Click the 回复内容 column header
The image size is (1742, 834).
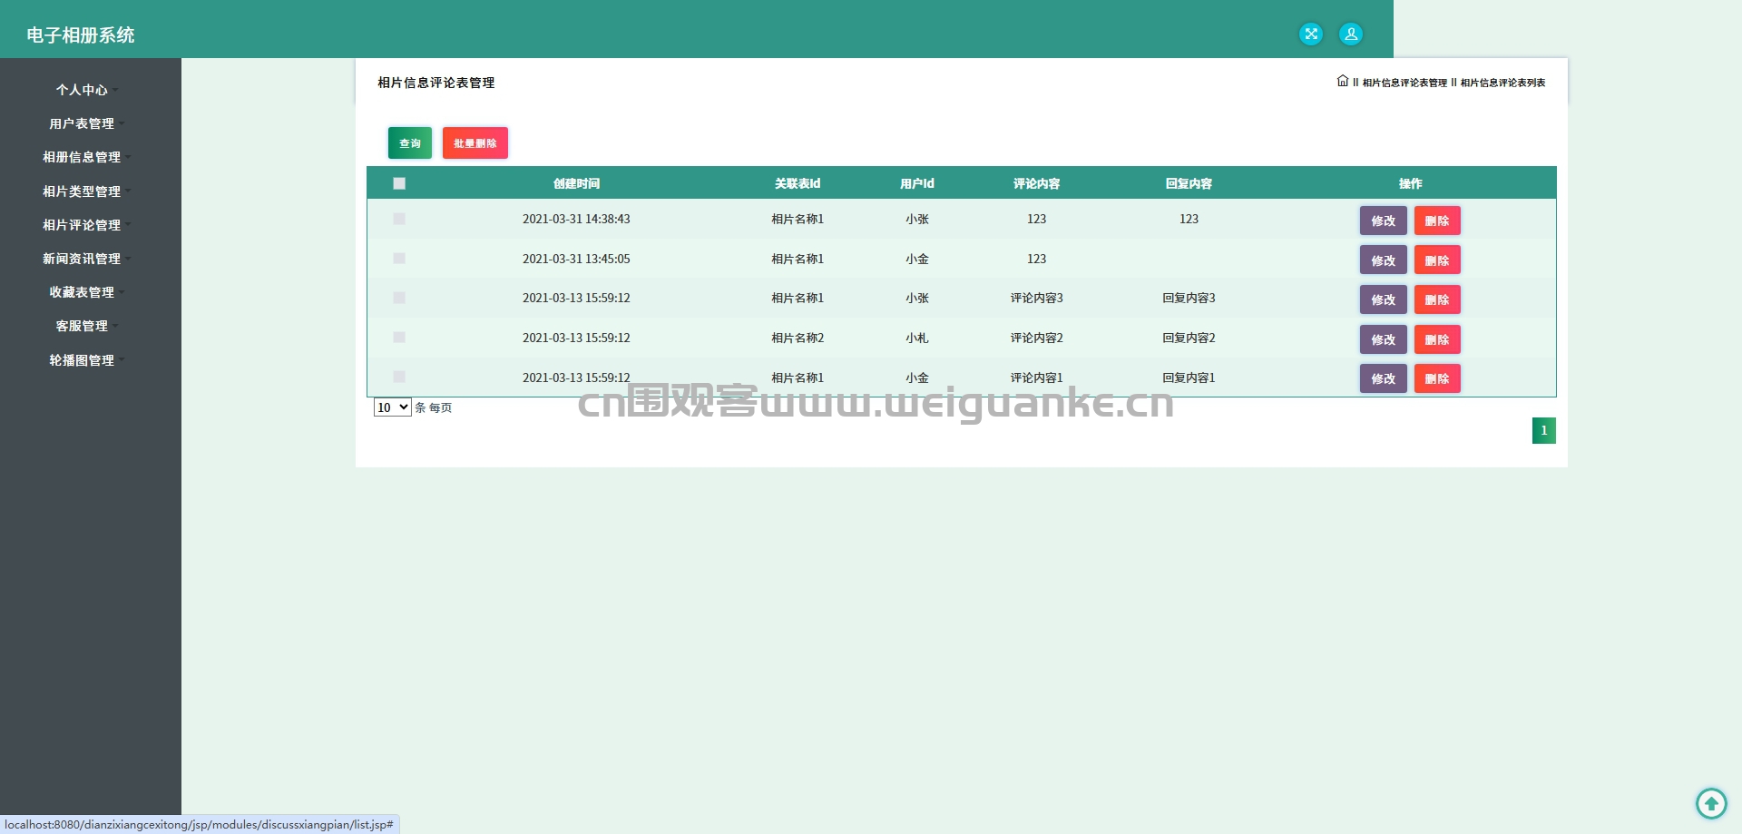tap(1189, 183)
